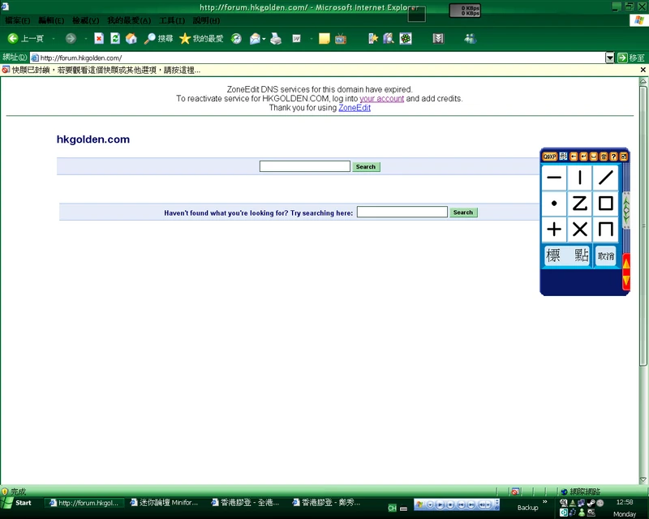
Task: Open the 說明(H) menu
Action: pyautogui.click(x=206, y=20)
